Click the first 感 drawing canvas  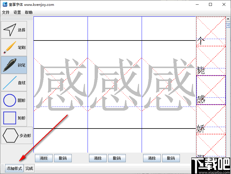[x=61, y=85]
